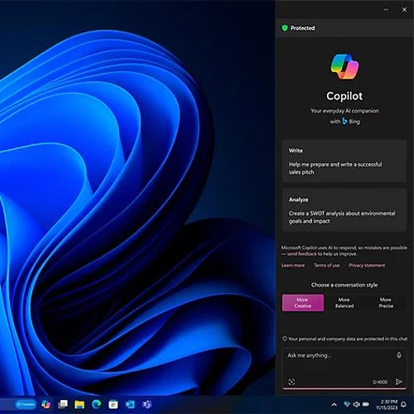Open the notification bell in taskbar
The height and width of the screenshot is (414, 414).
pyautogui.click(x=404, y=405)
